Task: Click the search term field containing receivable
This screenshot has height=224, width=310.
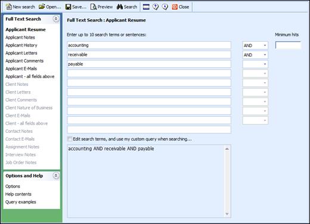Action: (x=149, y=55)
